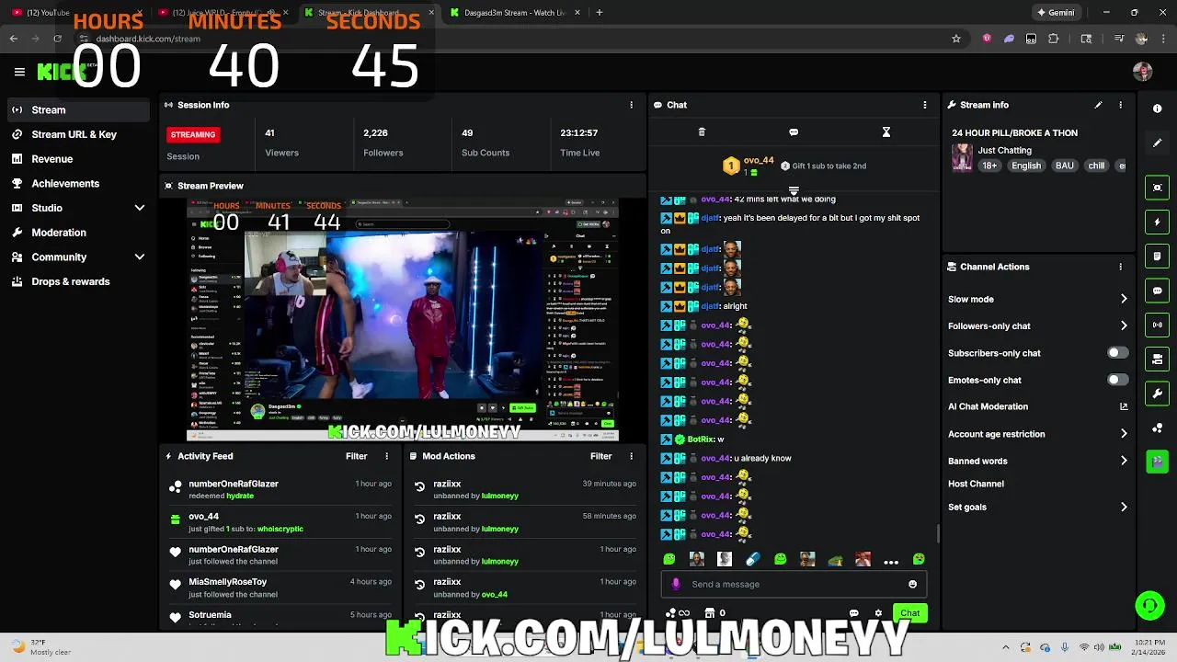1177x662 pixels.
Task: Open whoiscryptic link in Activity Feed
Action: click(x=280, y=529)
